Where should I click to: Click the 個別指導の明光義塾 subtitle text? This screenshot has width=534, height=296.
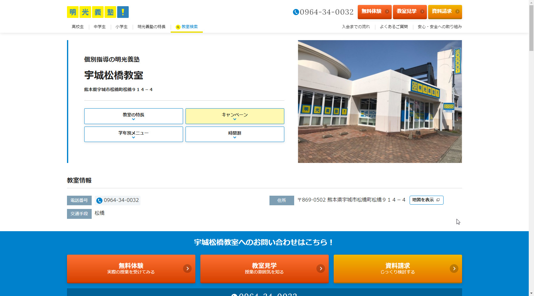pyautogui.click(x=112, y=60)
